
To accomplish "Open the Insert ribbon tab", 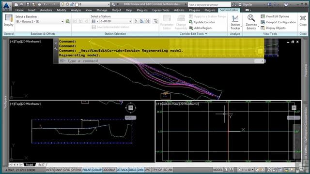I will tap(31, 10).
